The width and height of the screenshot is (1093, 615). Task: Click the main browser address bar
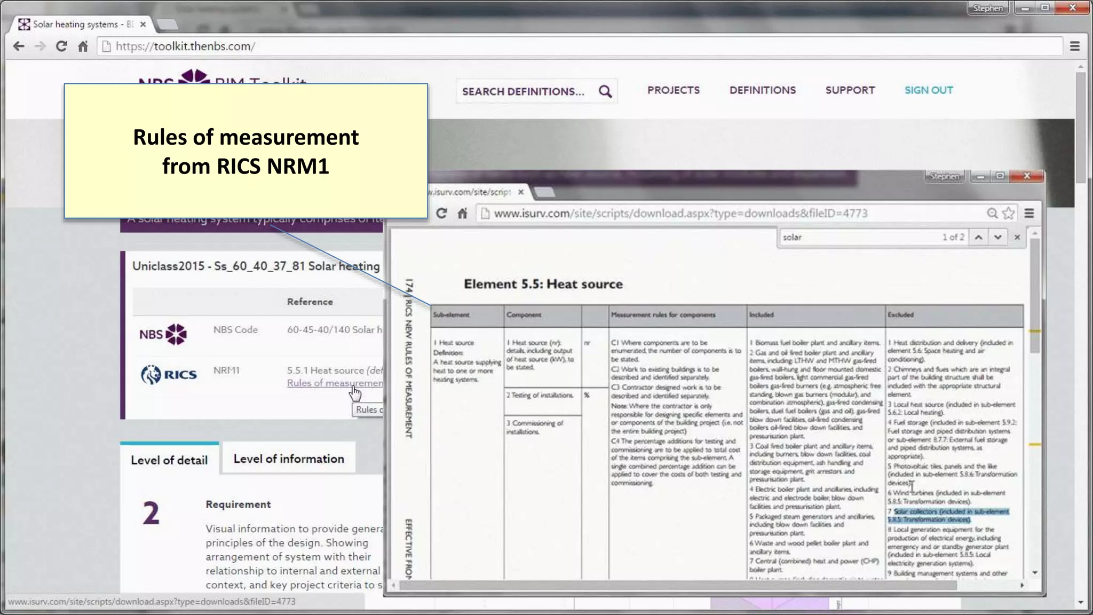(x=580, y=46)
